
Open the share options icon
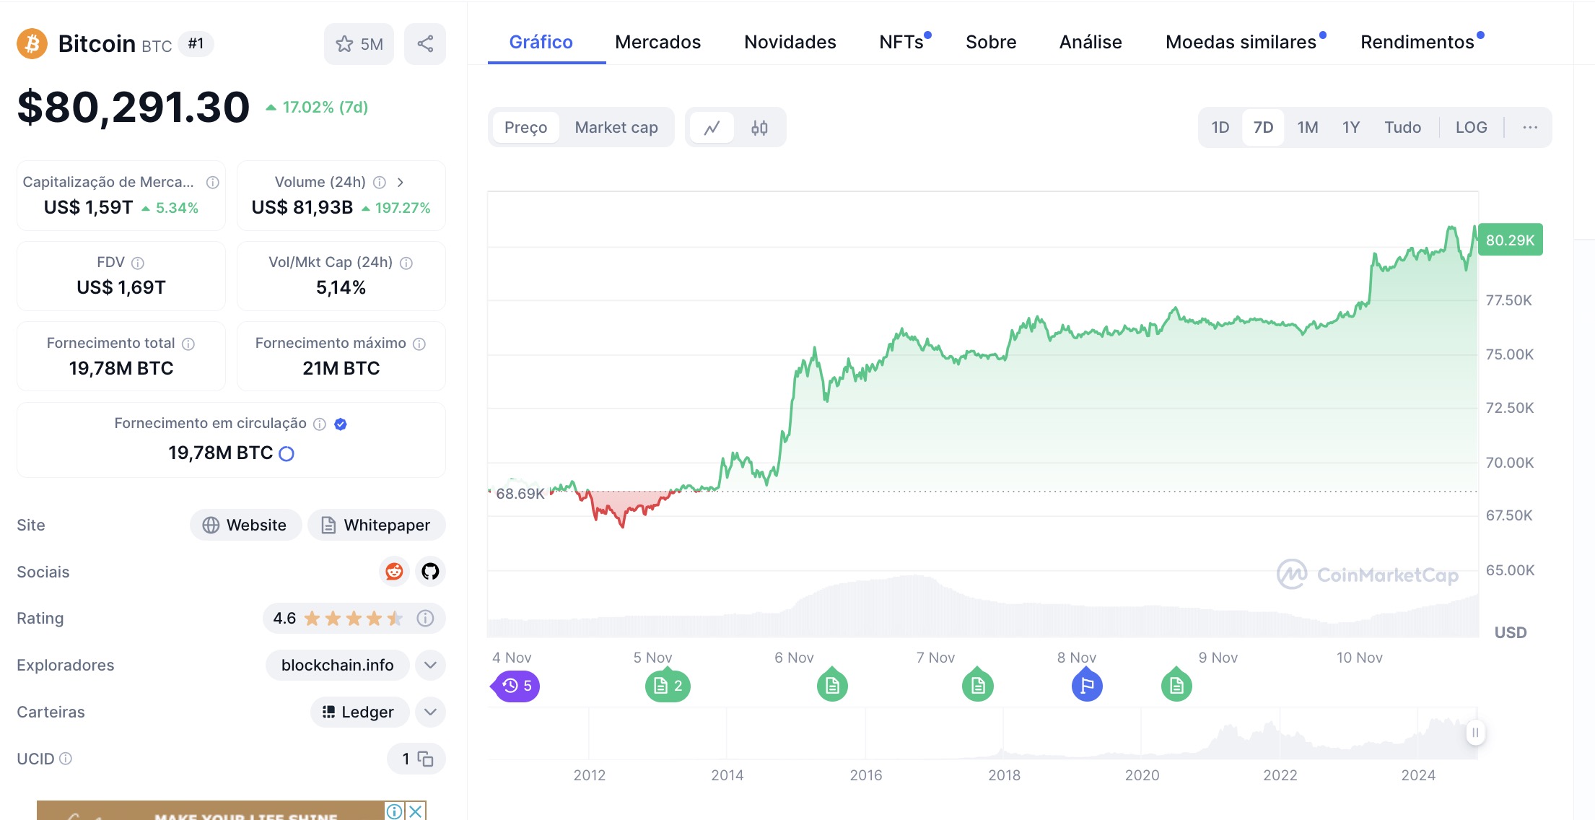tap(425, 44)
